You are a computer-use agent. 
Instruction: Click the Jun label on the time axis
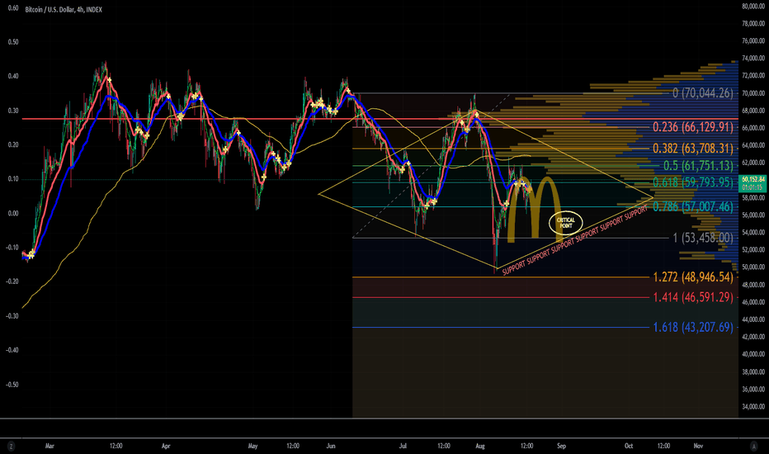[x=331, y=446]
